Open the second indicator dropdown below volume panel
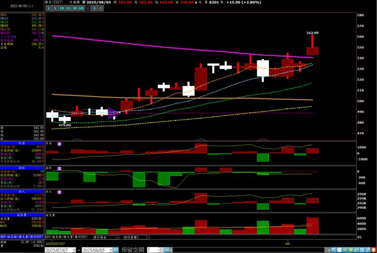The width and height of the screenshot is (377, 253). [148, 237]
